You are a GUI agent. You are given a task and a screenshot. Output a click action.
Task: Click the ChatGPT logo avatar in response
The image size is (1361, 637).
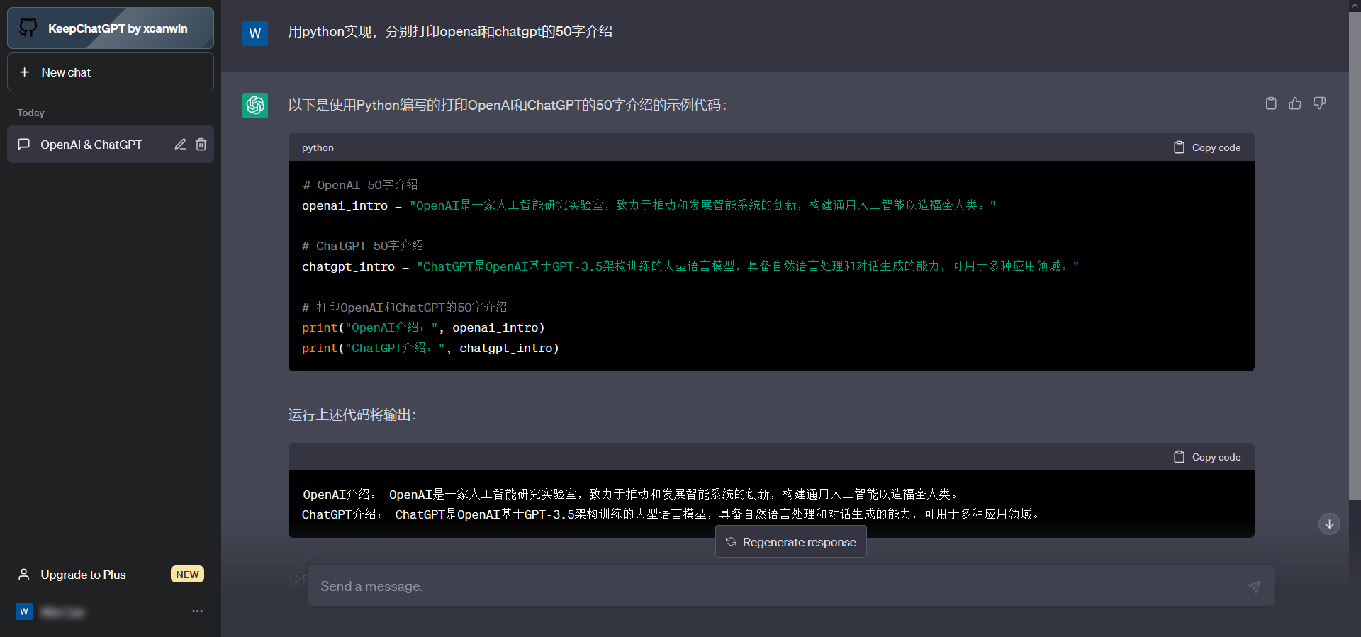click(255, 106)
